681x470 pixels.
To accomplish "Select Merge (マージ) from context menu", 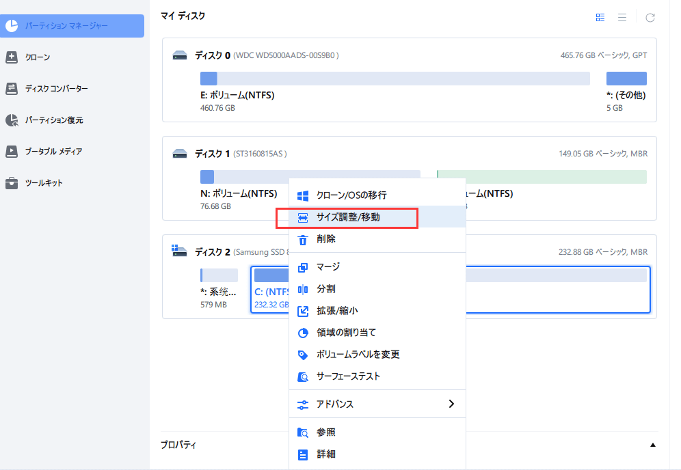I will pyautogui.click(x=328, y=267).
